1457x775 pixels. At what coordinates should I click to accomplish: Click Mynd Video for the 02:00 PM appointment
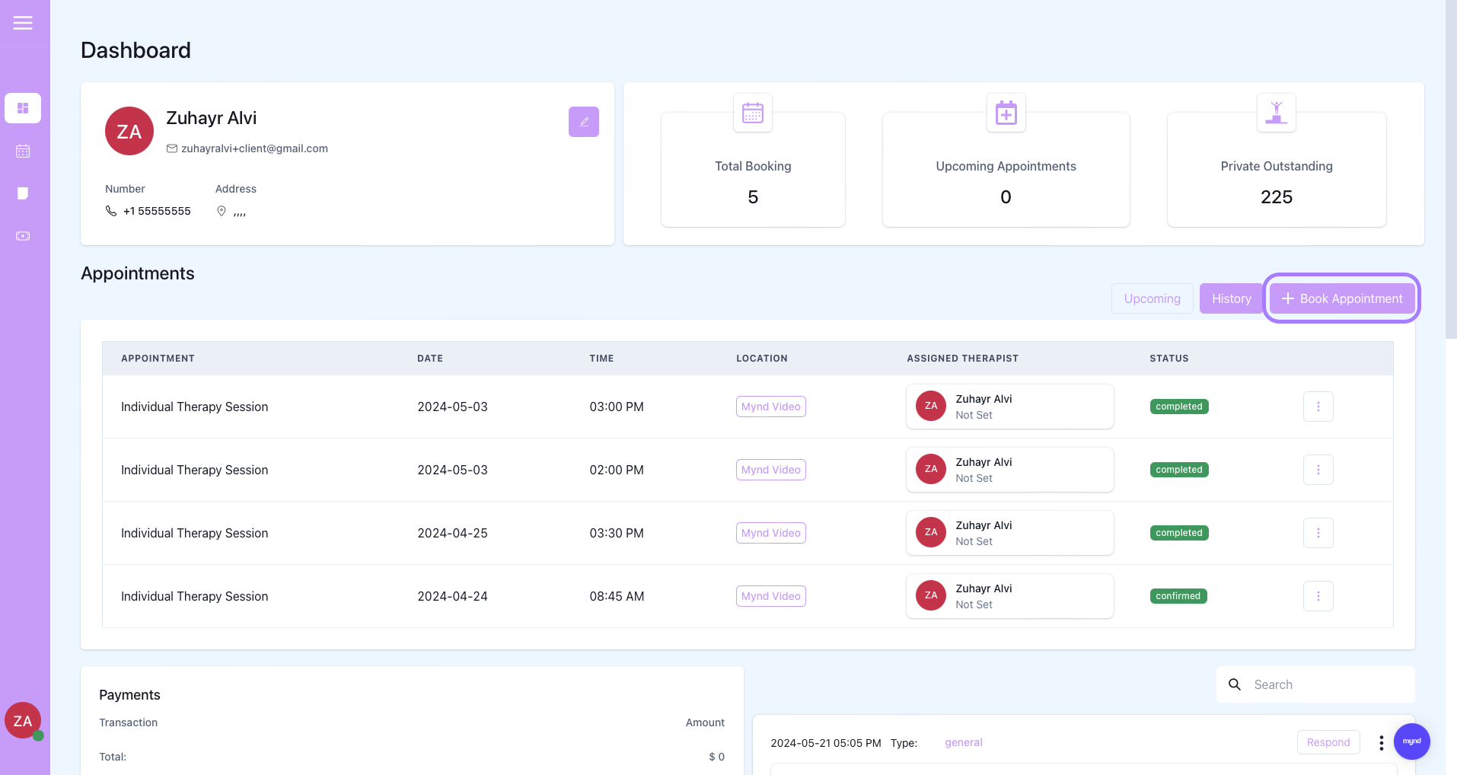pyautogui.click(x=771, y=470)
